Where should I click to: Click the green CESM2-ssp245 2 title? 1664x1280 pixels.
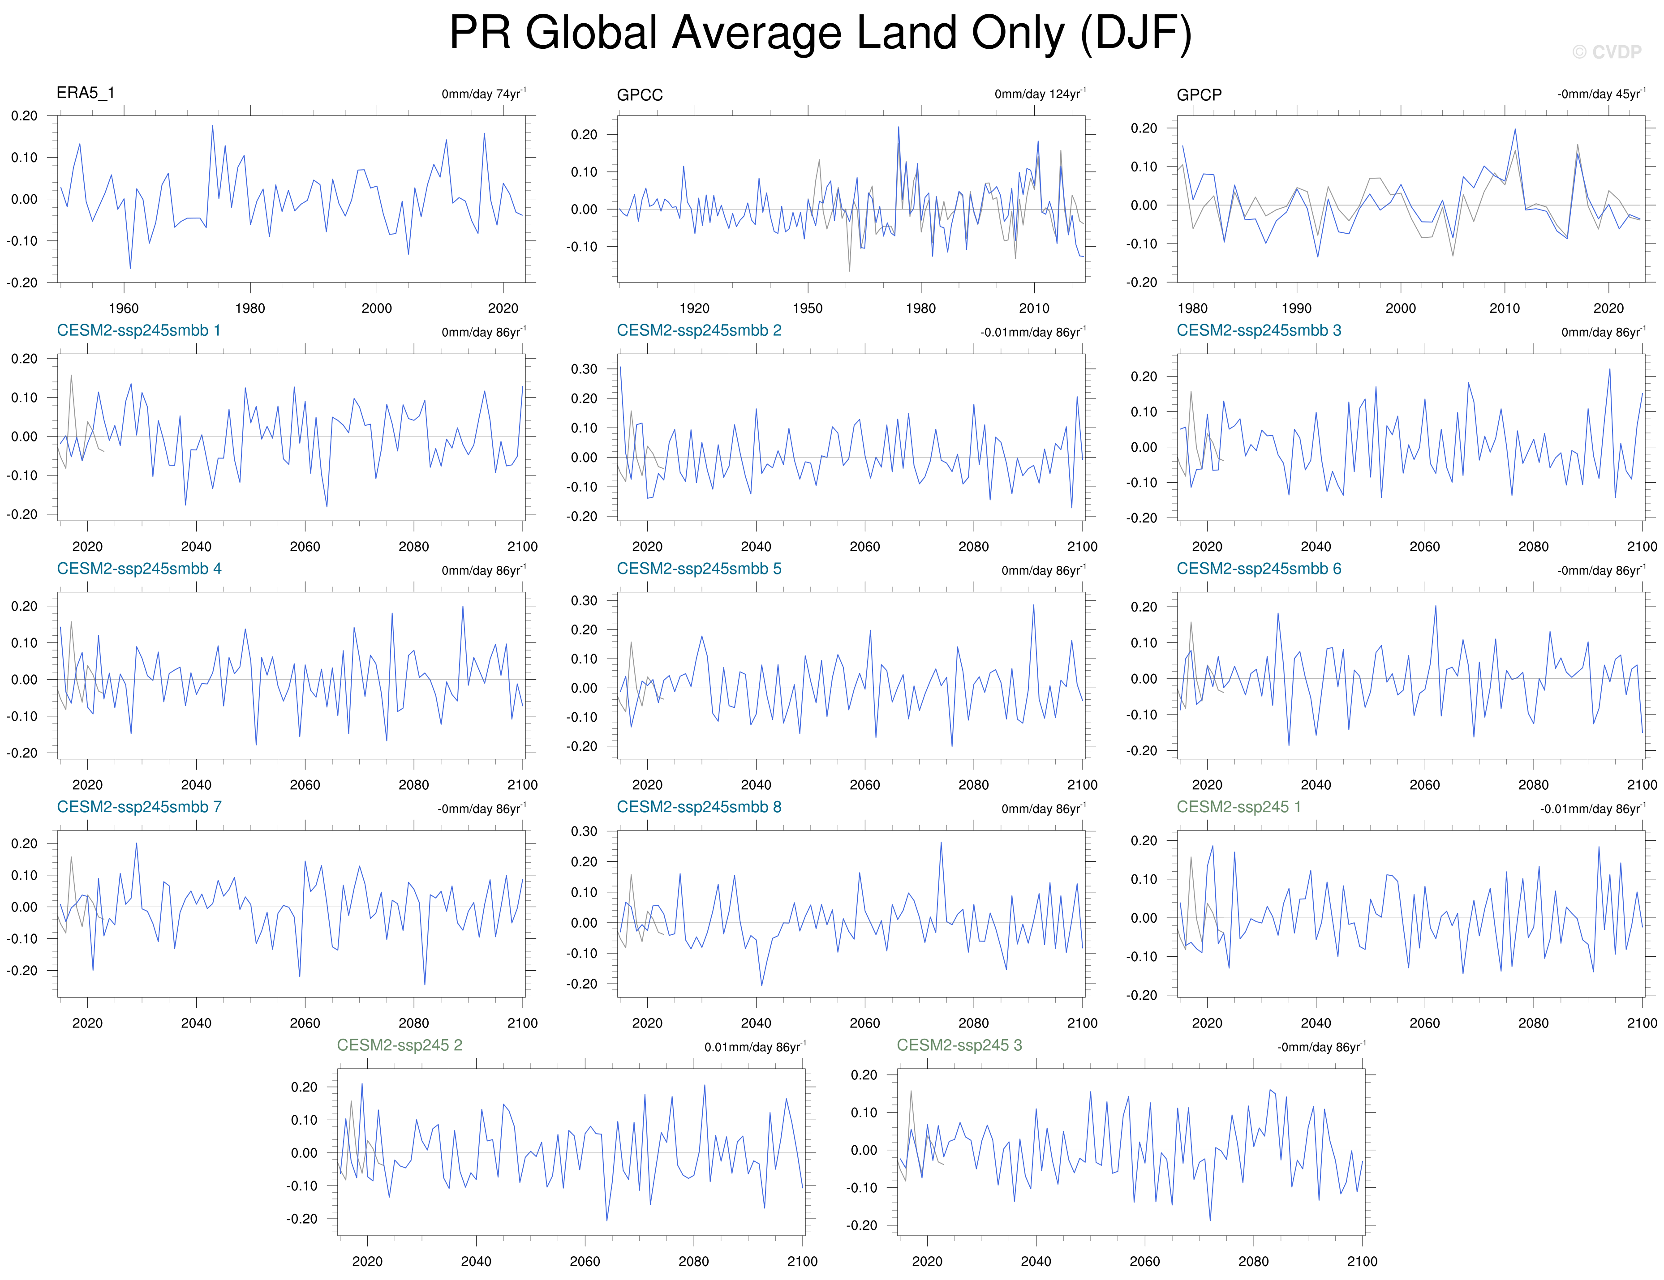click(399, 1045)
